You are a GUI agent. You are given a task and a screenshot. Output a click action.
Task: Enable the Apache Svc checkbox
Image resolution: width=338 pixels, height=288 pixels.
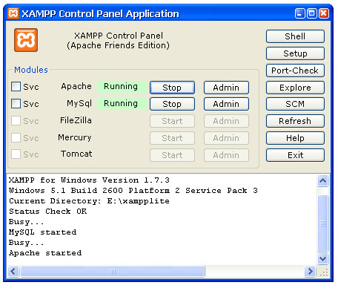(x=16, y=87)
